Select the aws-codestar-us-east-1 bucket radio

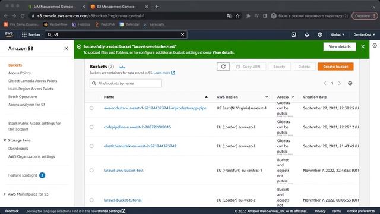coord(91,108)
